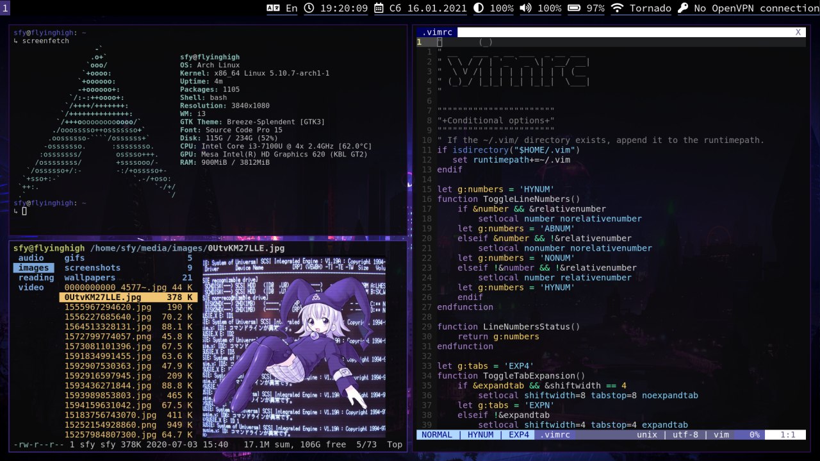
Task: Click EXP4 indicator in vim statusline
Action: pos(520,435)
